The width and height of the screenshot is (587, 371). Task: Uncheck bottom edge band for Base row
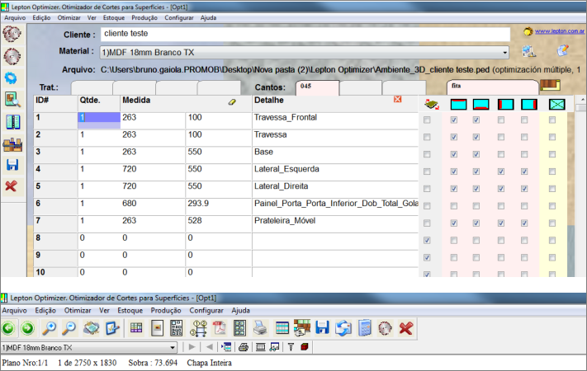click(x=476, y=154)
